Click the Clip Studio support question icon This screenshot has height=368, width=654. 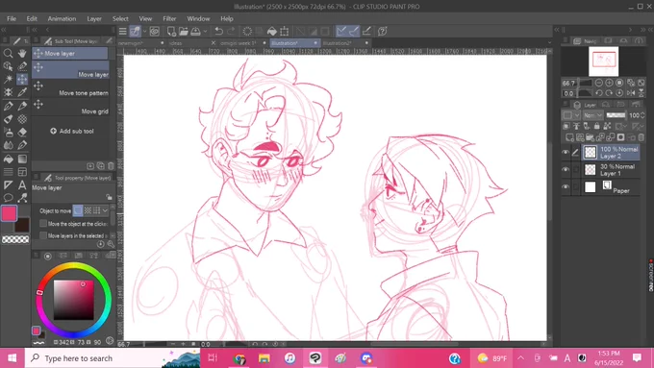click(383, 32)
